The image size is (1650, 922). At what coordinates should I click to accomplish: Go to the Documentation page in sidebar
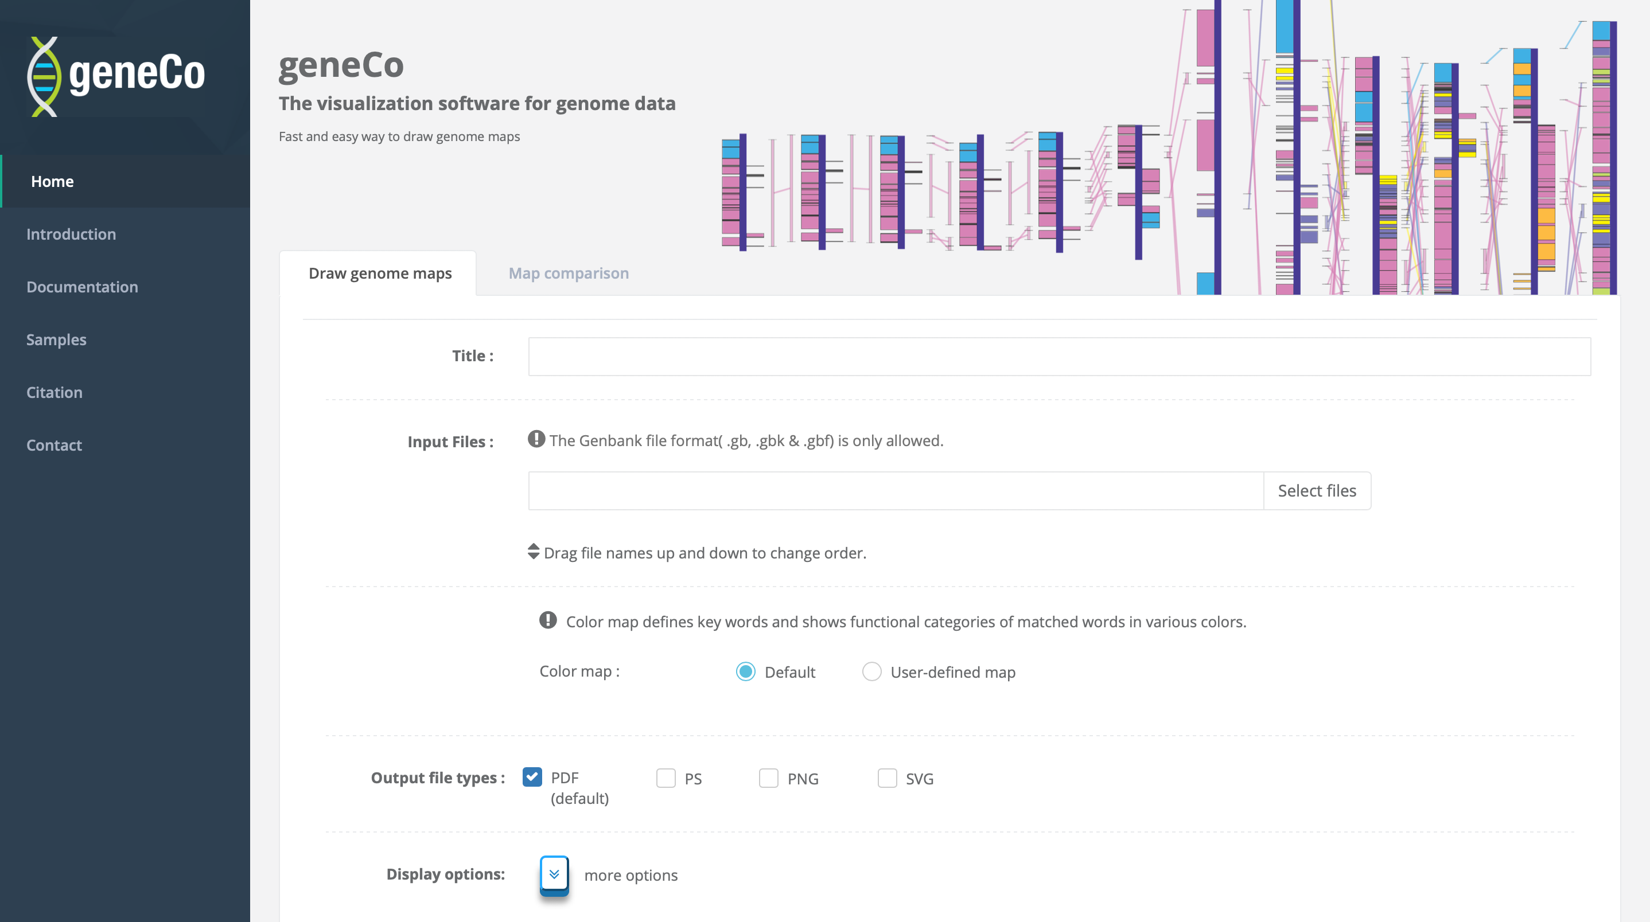82,287
